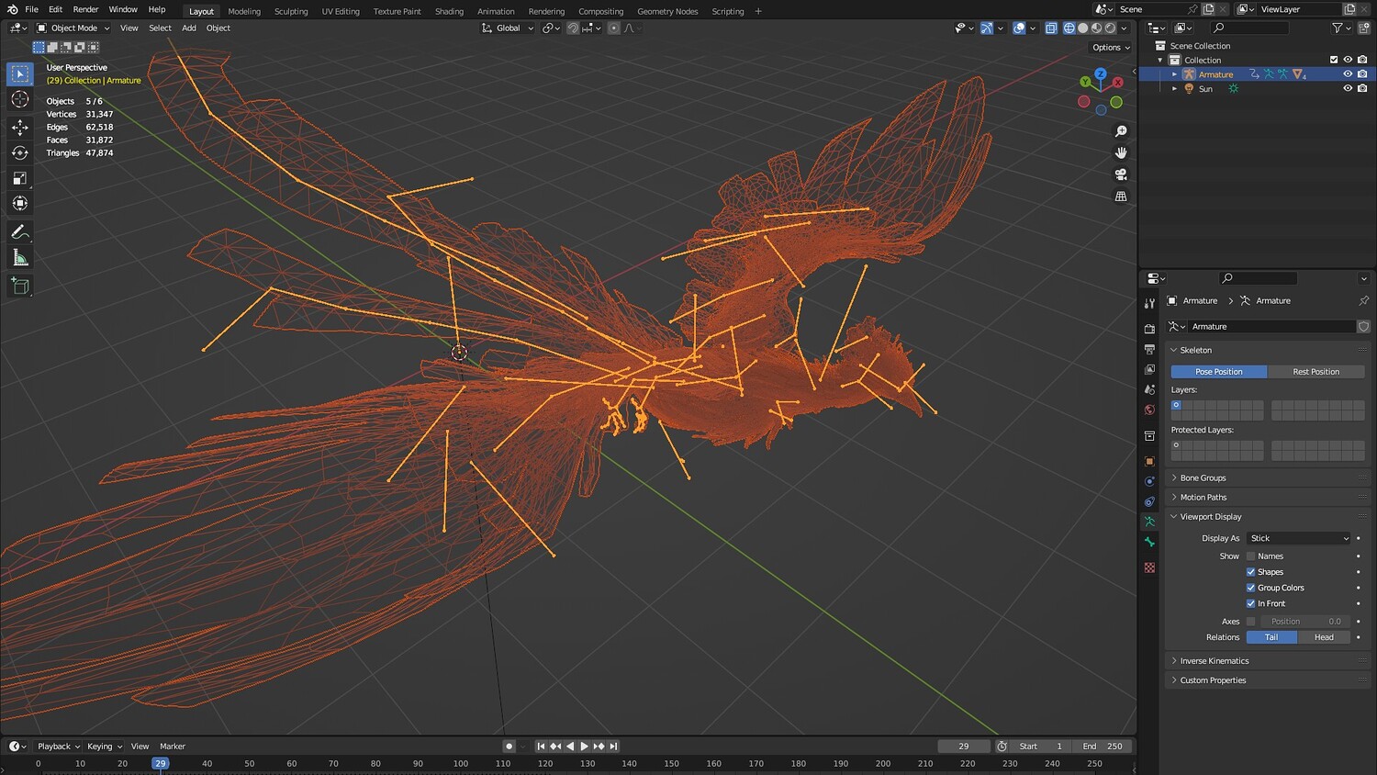Switch to the Sculpting workspace tab
The height and width of the screenshot is (775, 1377).
291,11
